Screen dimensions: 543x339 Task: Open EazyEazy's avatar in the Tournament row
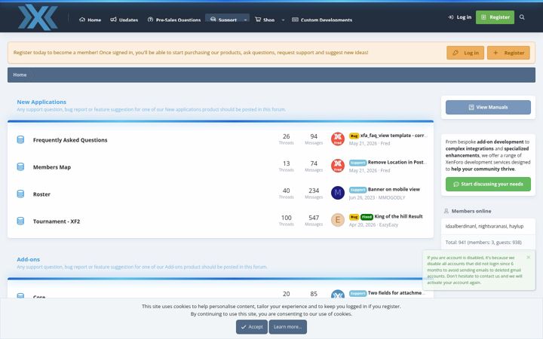pos(338,220)
